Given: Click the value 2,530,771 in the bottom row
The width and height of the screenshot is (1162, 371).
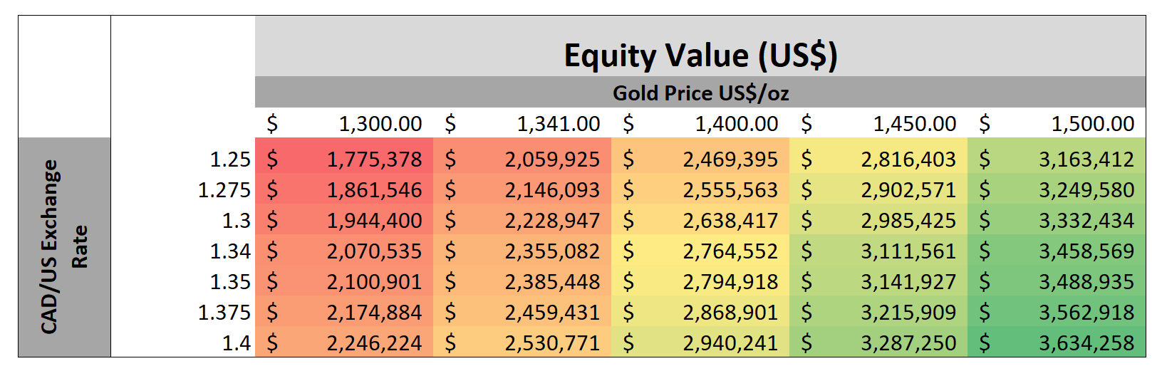Looking at the screenshot, I should point(552,343).
